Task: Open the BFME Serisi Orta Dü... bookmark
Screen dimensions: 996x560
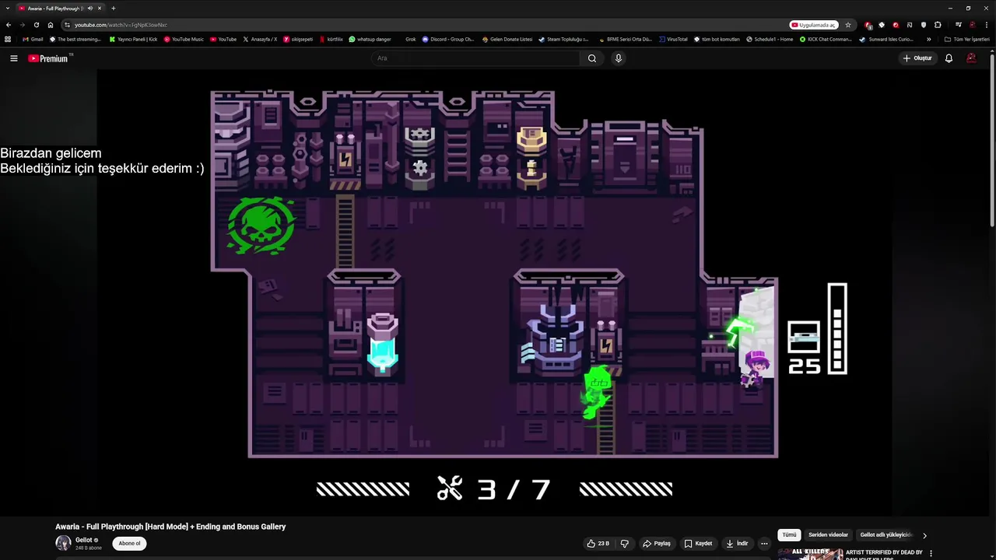Action: pyautogui.click(x=625, y=39)
